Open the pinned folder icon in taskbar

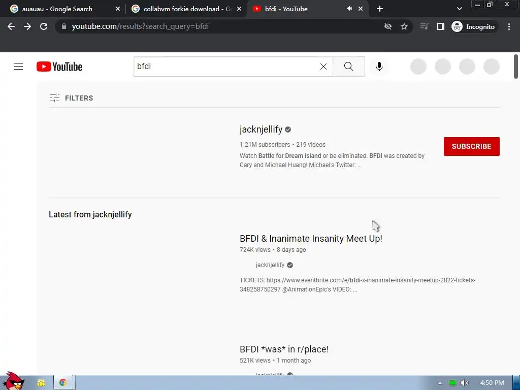(x=41, y=383)
